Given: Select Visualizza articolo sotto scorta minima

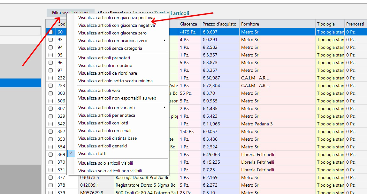Looking at the screenshot, I should [x=115, y=81].
